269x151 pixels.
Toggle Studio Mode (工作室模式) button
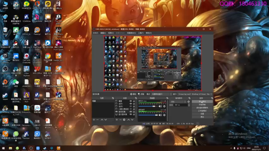tap(202, 111)
